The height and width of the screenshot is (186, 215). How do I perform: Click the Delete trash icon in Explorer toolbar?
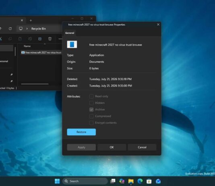[50, 39]
